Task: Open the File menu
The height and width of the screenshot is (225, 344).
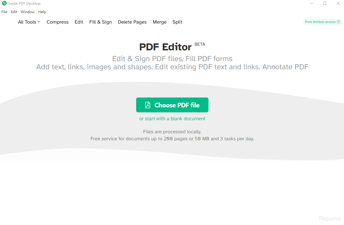Action: pyautogui.click(x=4, y=12)
